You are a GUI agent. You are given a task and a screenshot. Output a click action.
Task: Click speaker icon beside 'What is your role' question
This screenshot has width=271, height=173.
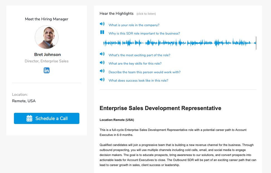click(x=102, y=24)
